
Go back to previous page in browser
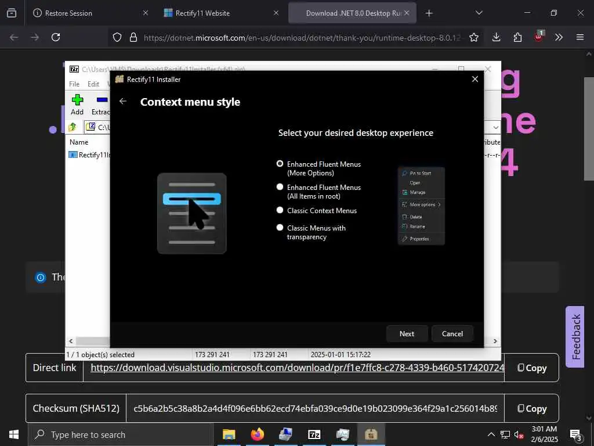14,37
